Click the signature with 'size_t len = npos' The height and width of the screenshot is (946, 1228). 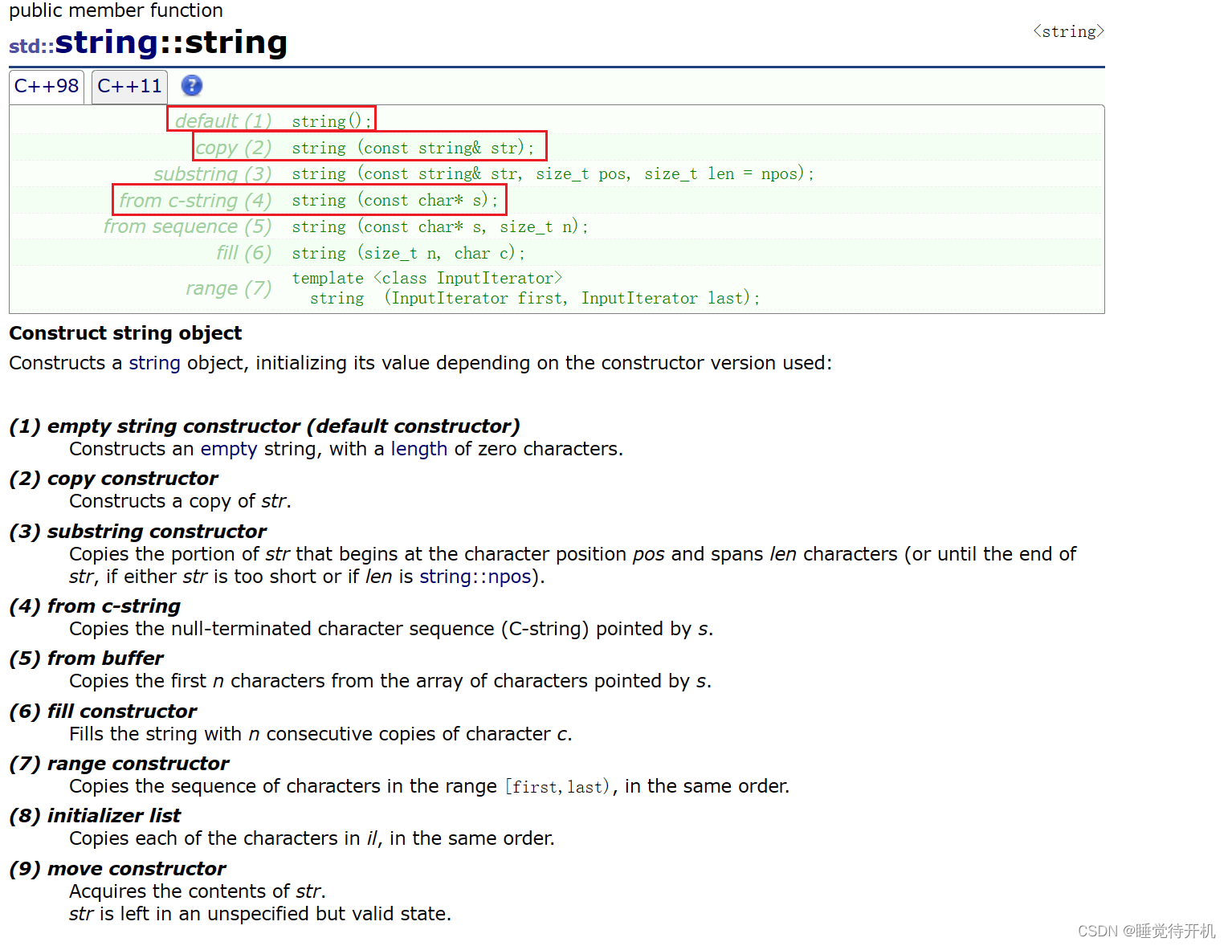tap(553, 173)
